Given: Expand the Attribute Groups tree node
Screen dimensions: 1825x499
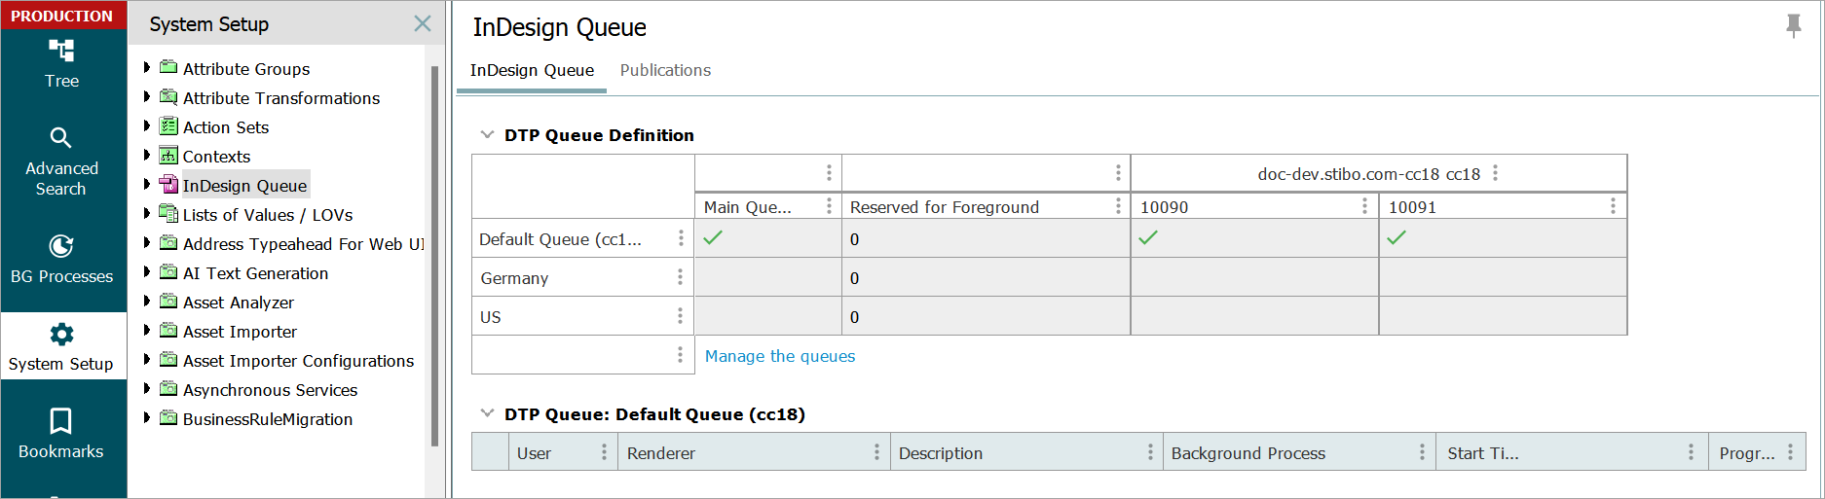Looking at the screenshot, I should tap(147, 68).
